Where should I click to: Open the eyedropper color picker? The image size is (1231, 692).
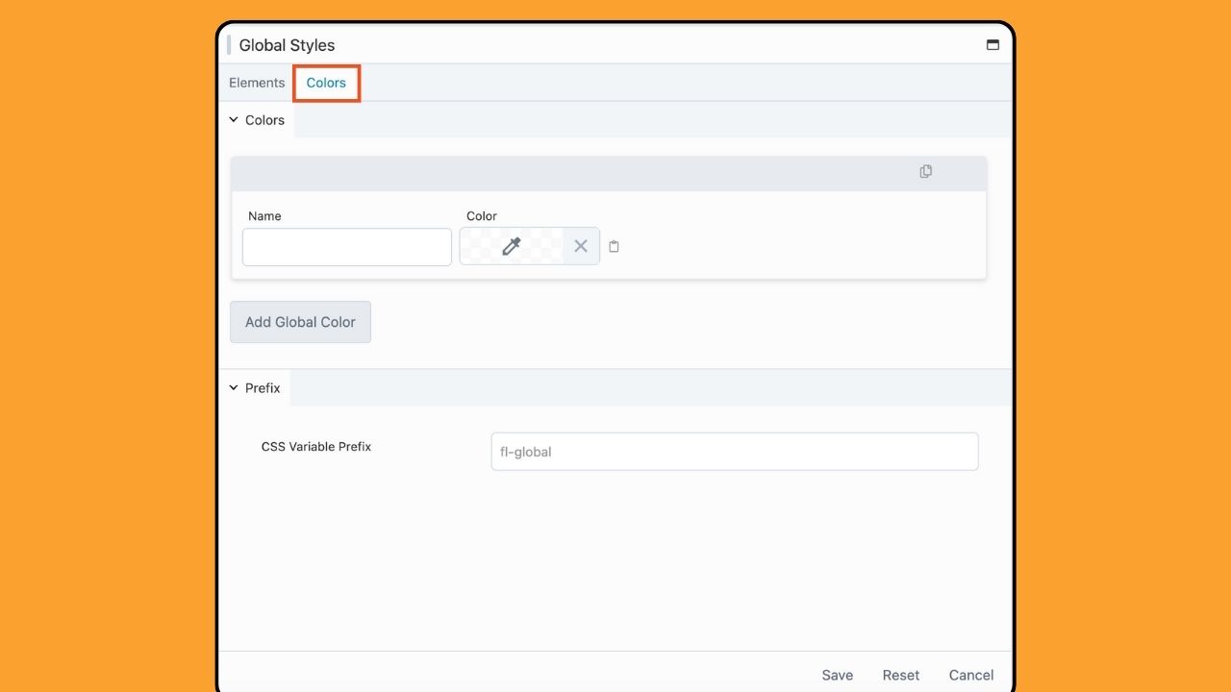click(x=512, y=246)
